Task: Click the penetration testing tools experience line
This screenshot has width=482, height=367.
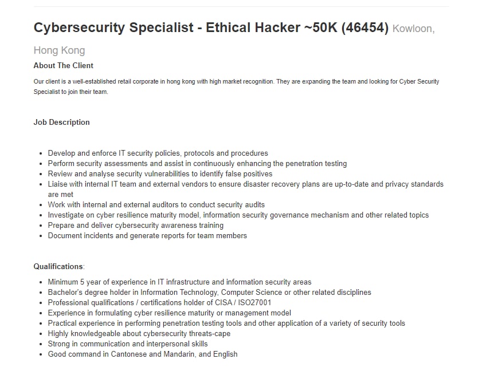Action: coord(226,323)
